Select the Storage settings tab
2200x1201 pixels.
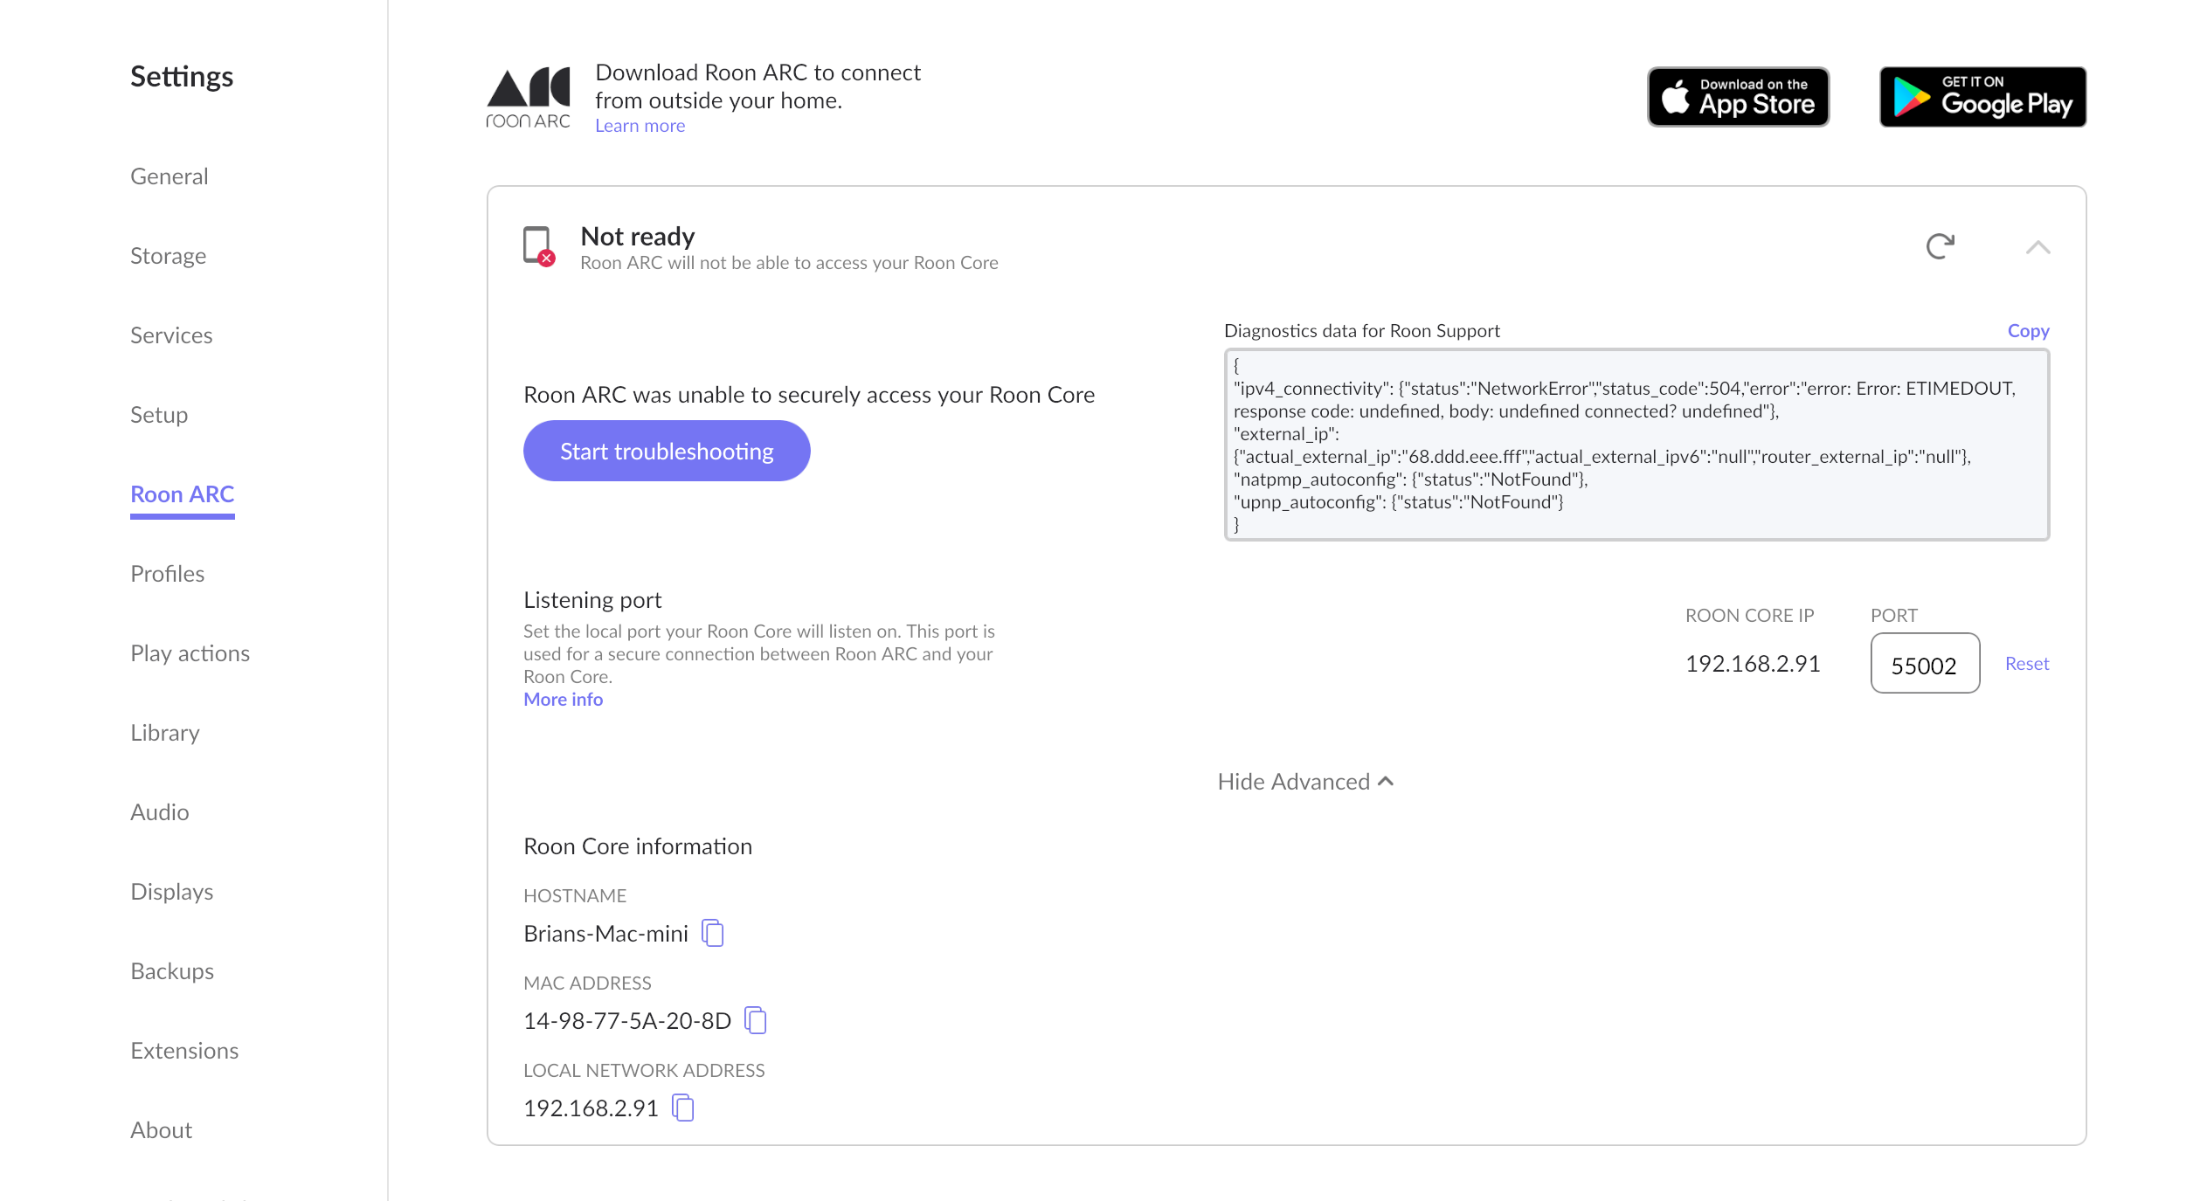168,255
